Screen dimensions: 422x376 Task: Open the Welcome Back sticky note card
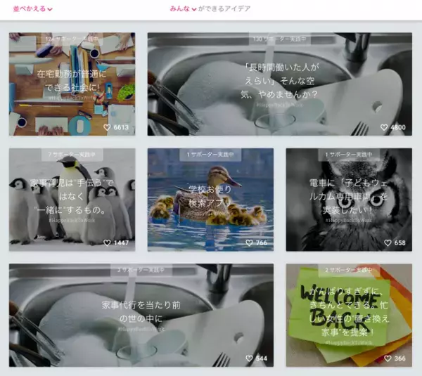(349, 316)
